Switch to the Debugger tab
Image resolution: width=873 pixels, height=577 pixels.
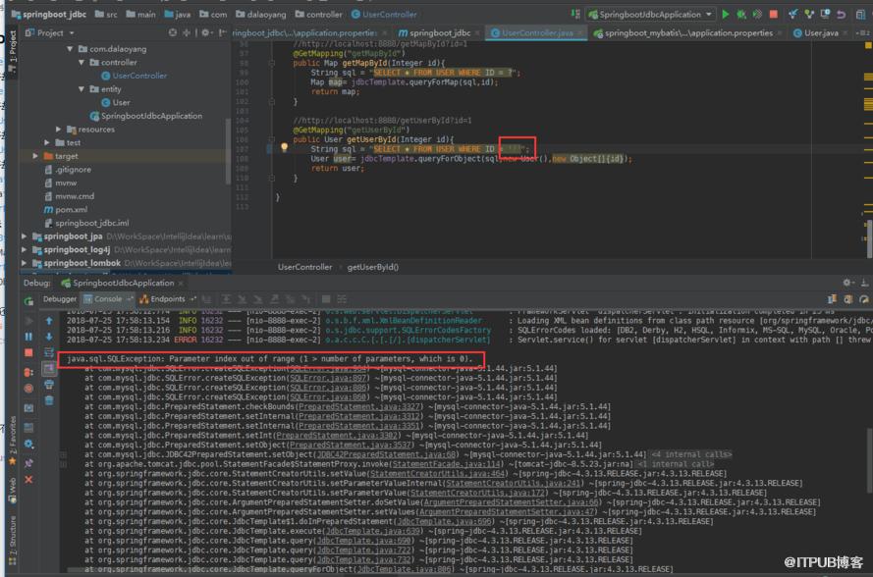(x=60, y=299)
